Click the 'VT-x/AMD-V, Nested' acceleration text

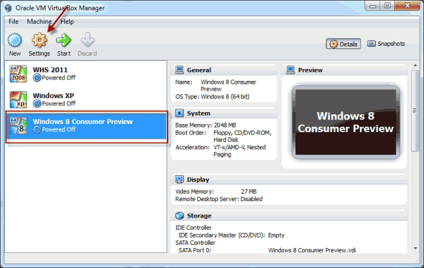pos(240,147)
